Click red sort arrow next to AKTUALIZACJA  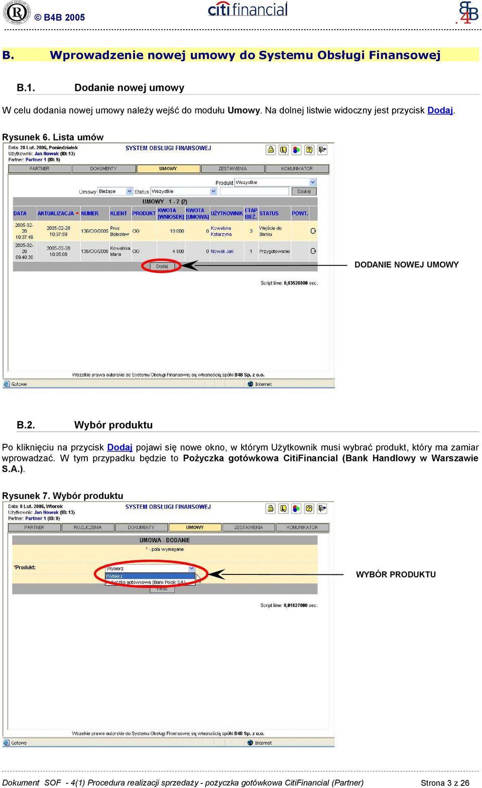click(x=77, y=213)
